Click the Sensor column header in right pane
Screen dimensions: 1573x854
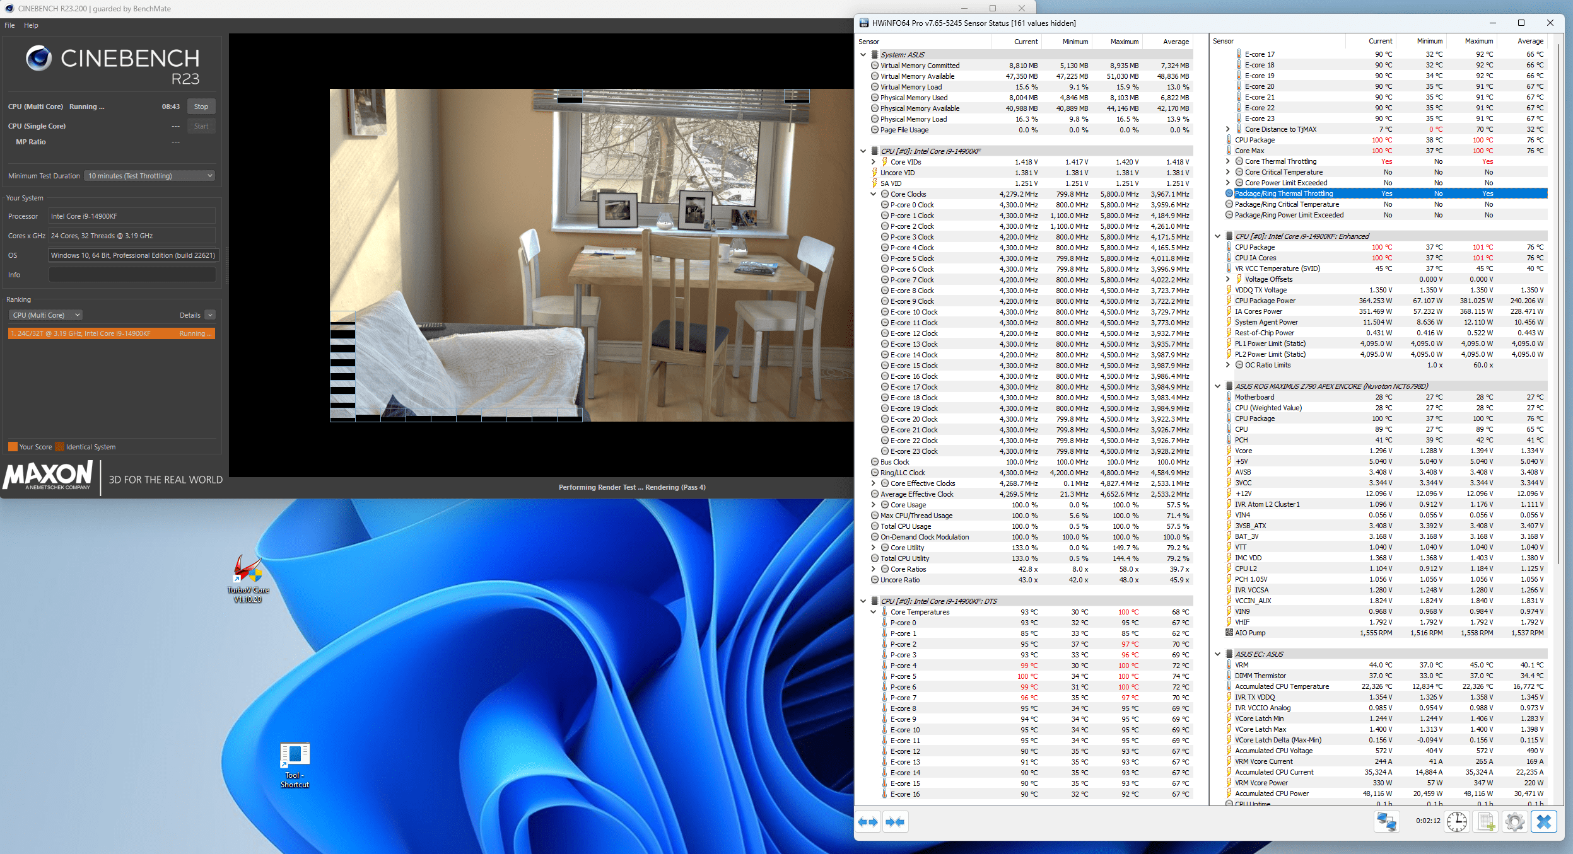click(x=1277, y=41)
